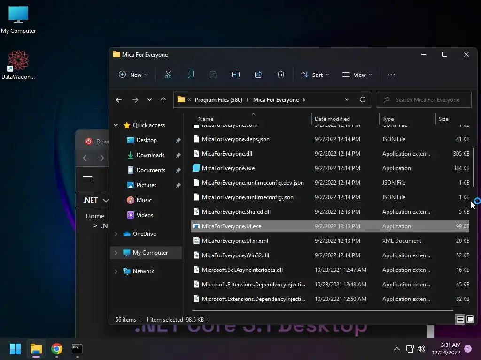
Task: Select Documents in Quick access
Action: click(x=151, y=170)
